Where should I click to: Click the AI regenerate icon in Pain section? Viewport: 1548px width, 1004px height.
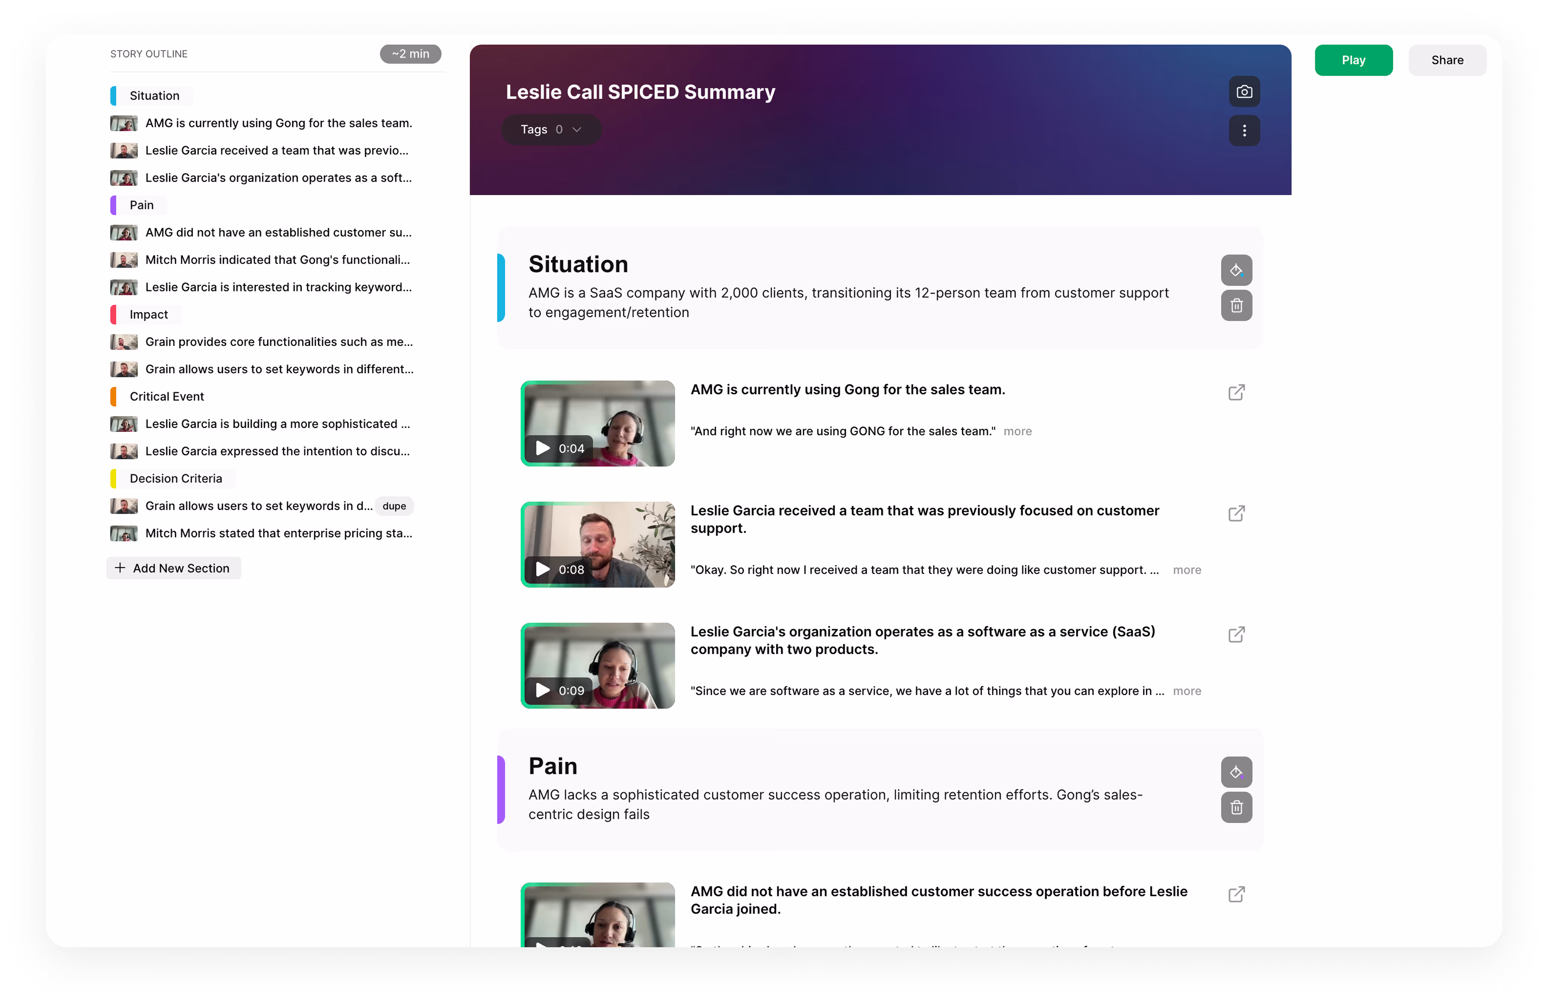(1236, 772)
